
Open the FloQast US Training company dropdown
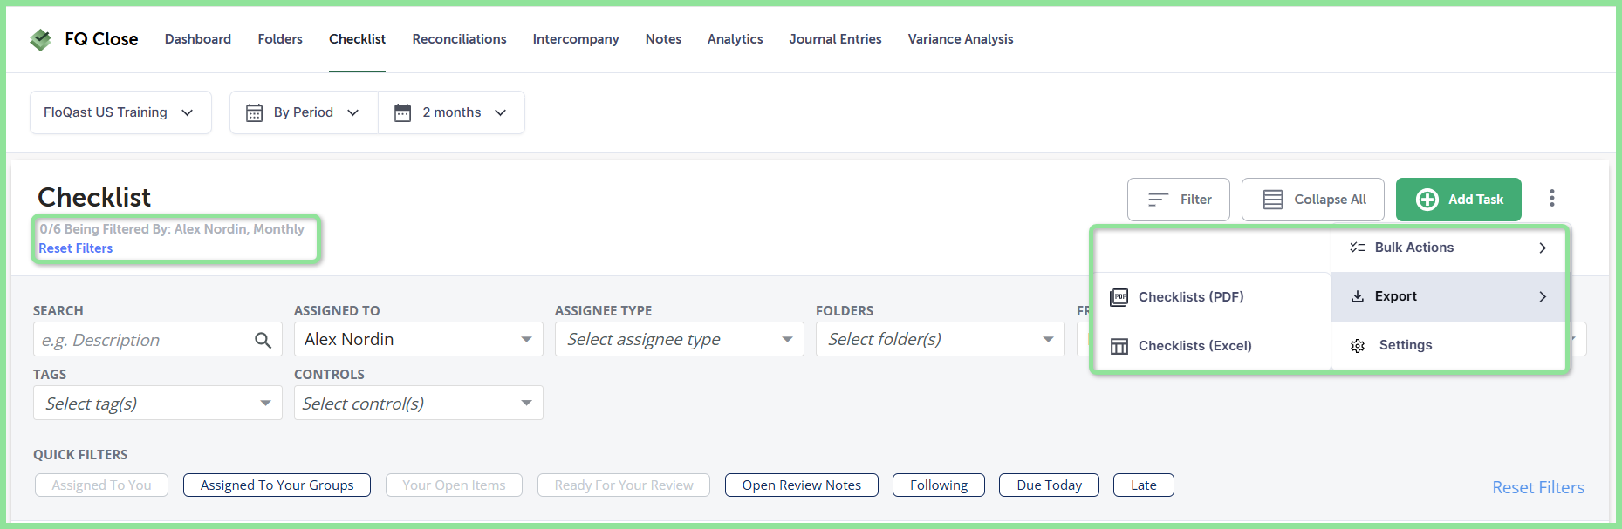[x=120, y=112]
